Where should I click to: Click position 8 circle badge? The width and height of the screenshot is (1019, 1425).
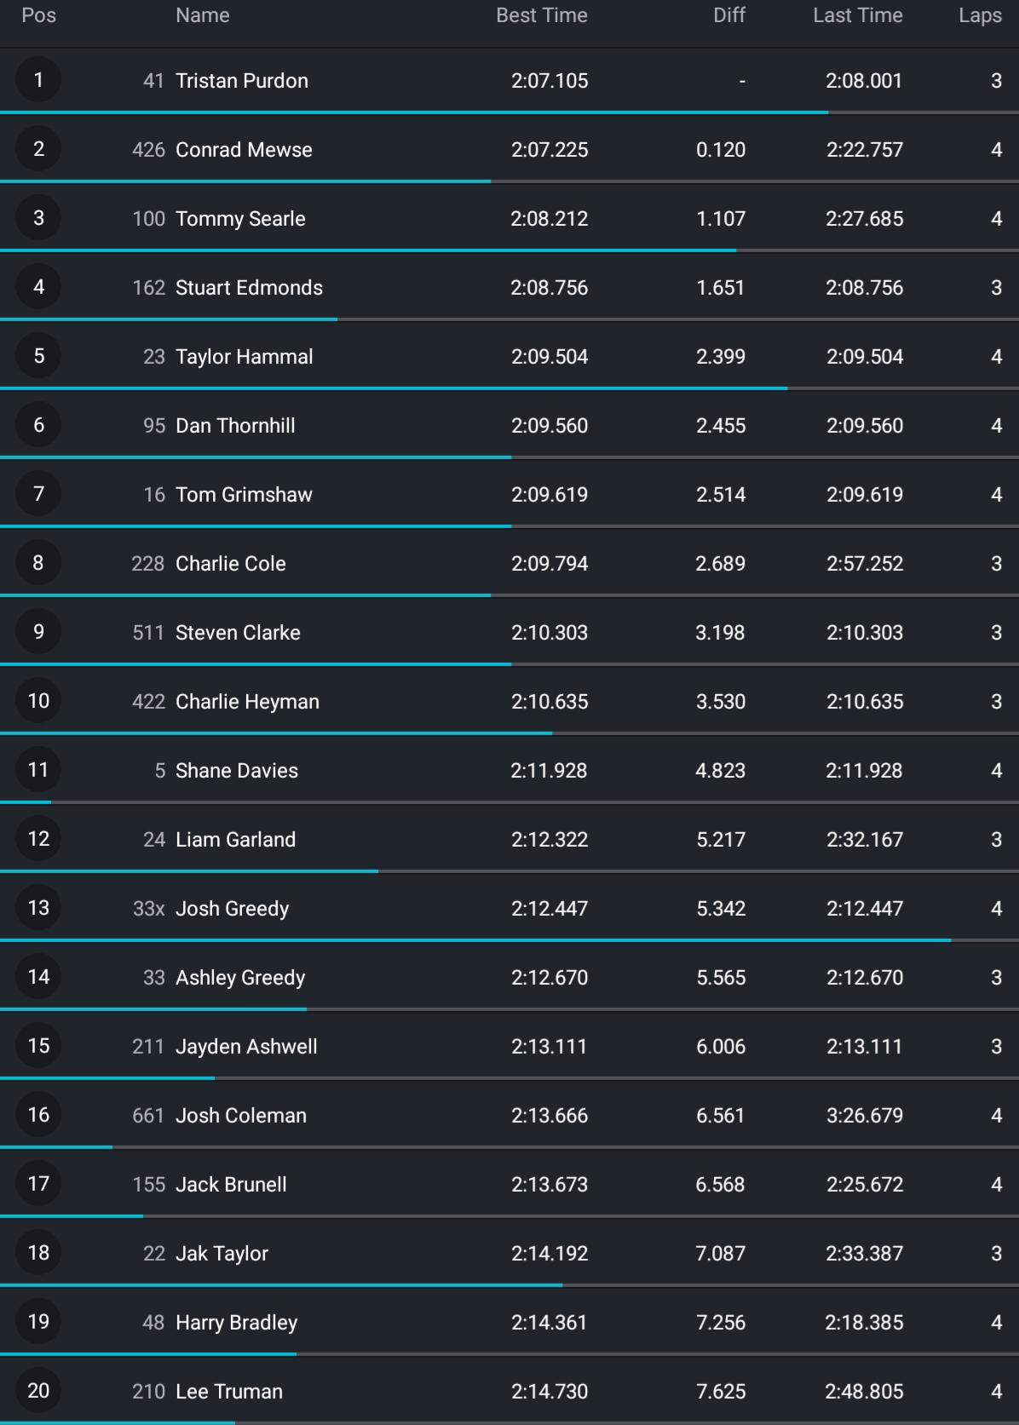pyautogui.click(x=38, y=563)
